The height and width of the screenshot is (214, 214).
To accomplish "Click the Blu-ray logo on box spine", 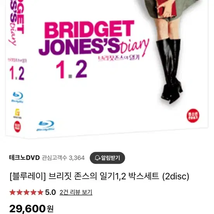I will pos(17,97).
